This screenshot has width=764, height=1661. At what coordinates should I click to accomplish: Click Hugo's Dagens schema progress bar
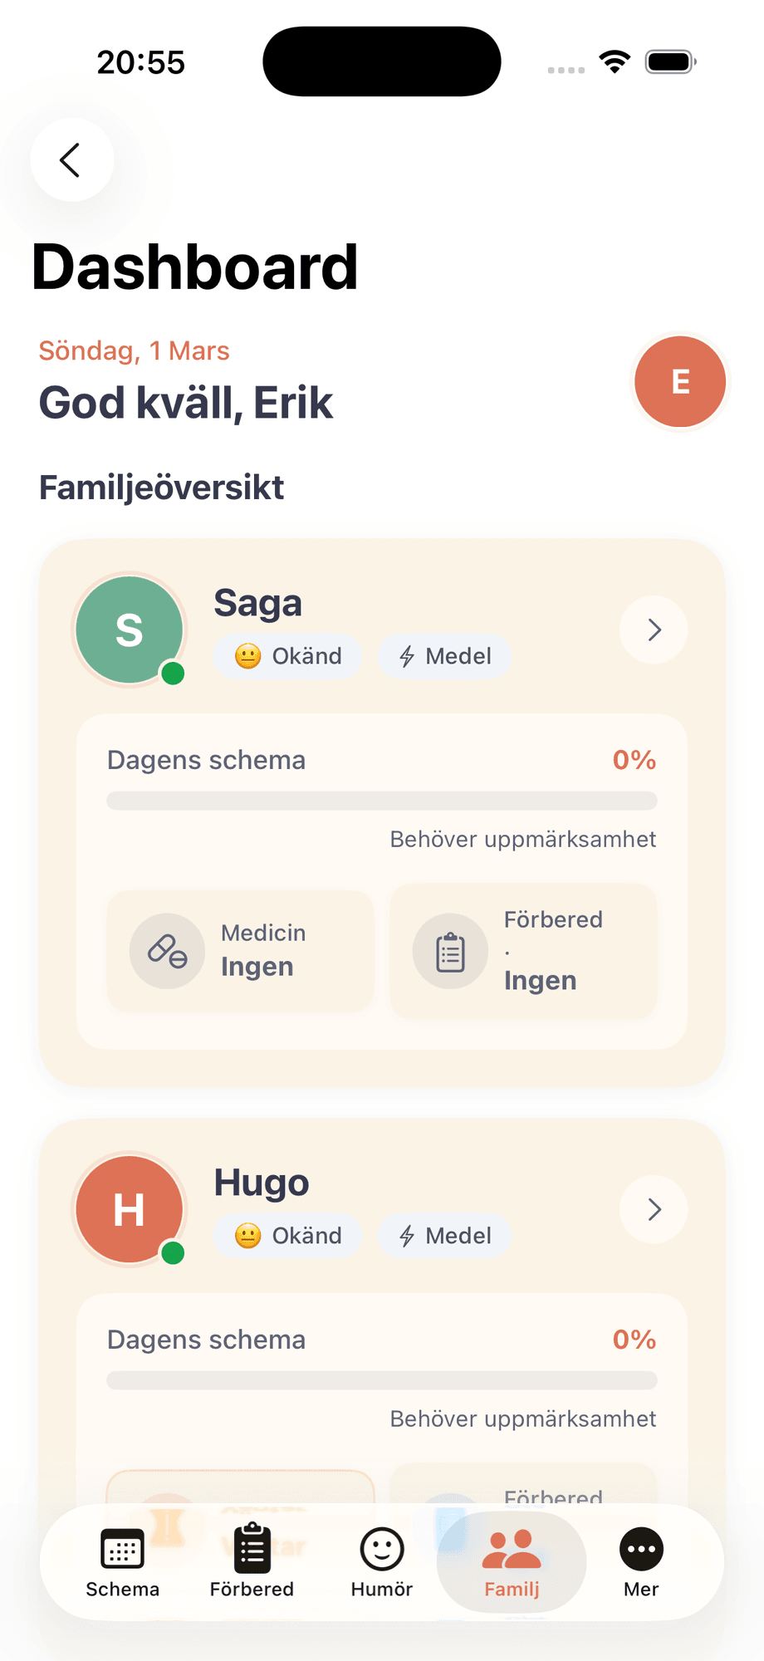pyautogui.click(x=382, y=1380)
